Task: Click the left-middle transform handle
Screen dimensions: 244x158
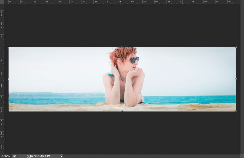Action: pos(9,79)
